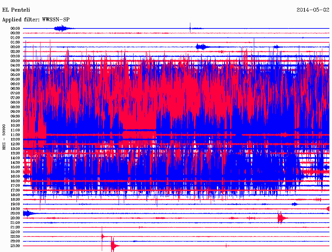
Task: Click the blue event burst on 02:00 trace
Action: [202, 47]
